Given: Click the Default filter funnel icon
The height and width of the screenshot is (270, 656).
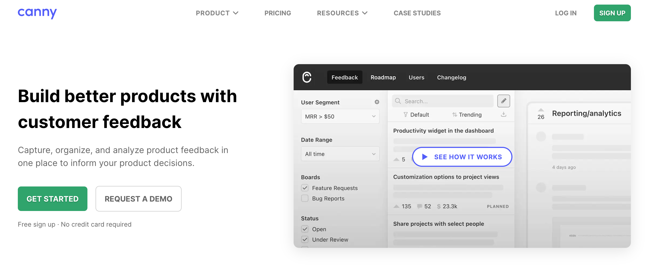Looking at the screenshot, I should tap(405, 115).
